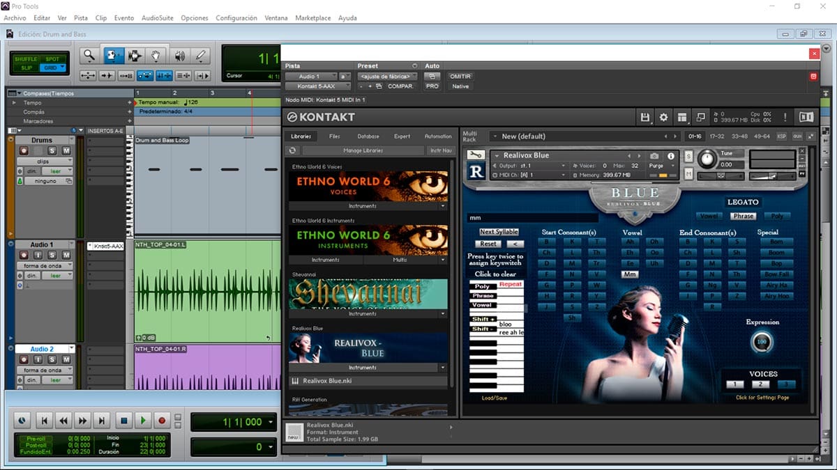Expand Realivox Blue library options arrow

(x=442, y=367)
